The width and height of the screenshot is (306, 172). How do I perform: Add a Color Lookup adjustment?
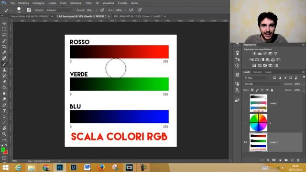point(278,59)
